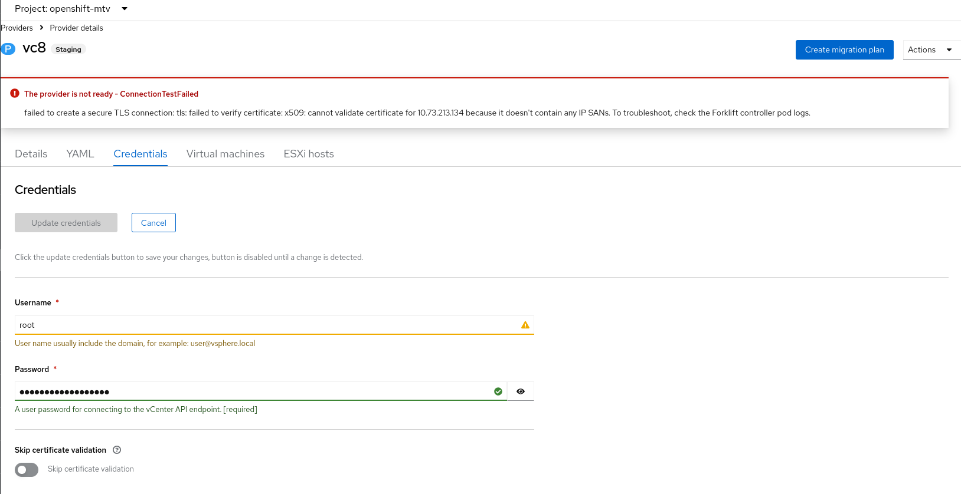This screenshot has width=961, height=494.
Task: Show password using eye icon
Action: pyautogui.click(x=521, y=391)
